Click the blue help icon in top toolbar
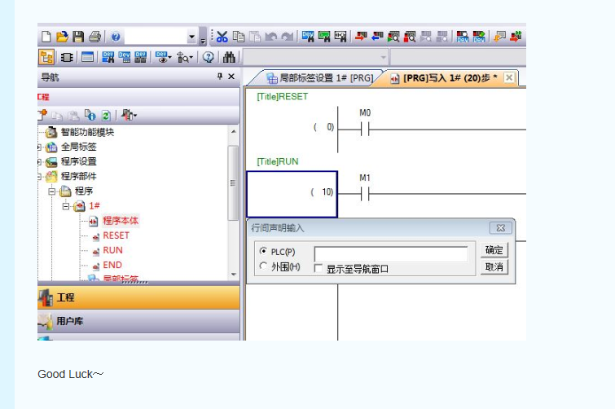The image size is (615, 409). tap(116, 37)
